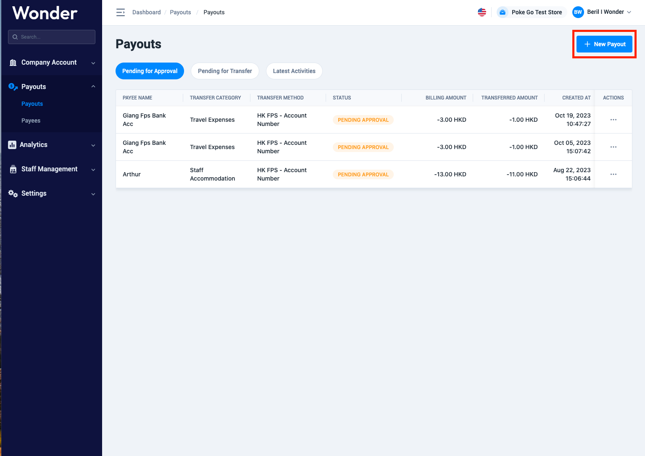Open actions menu for Oct 05, 2023 payout
The height and width of the screenshot is (456, 645).
[613, 147]
